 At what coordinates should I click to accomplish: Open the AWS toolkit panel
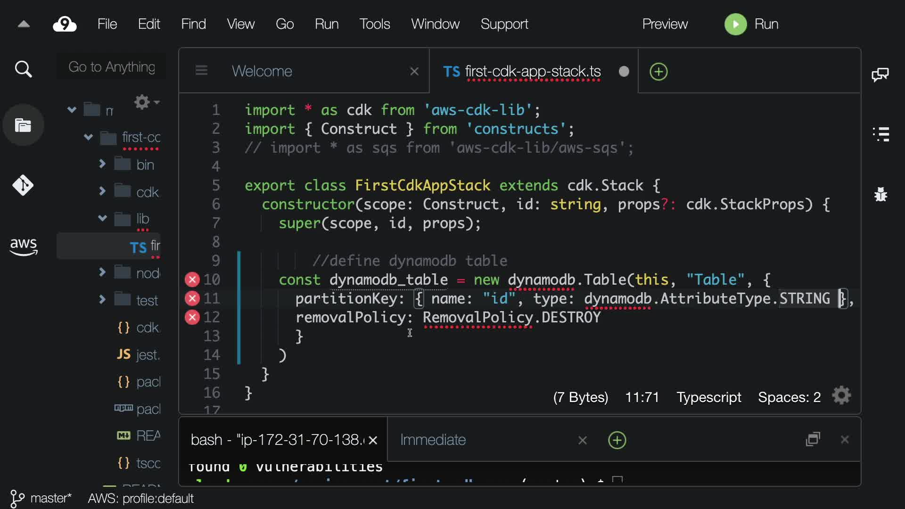(23, 246)
